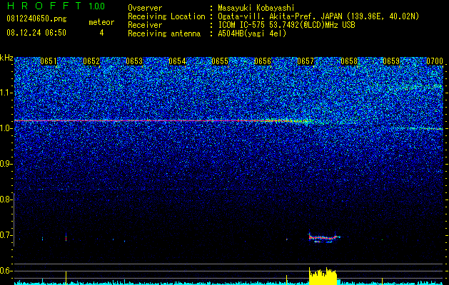This screenshot has height=285, width=449.
Task: Click the yellow signal burst in power graph
Action: (323, 276)
